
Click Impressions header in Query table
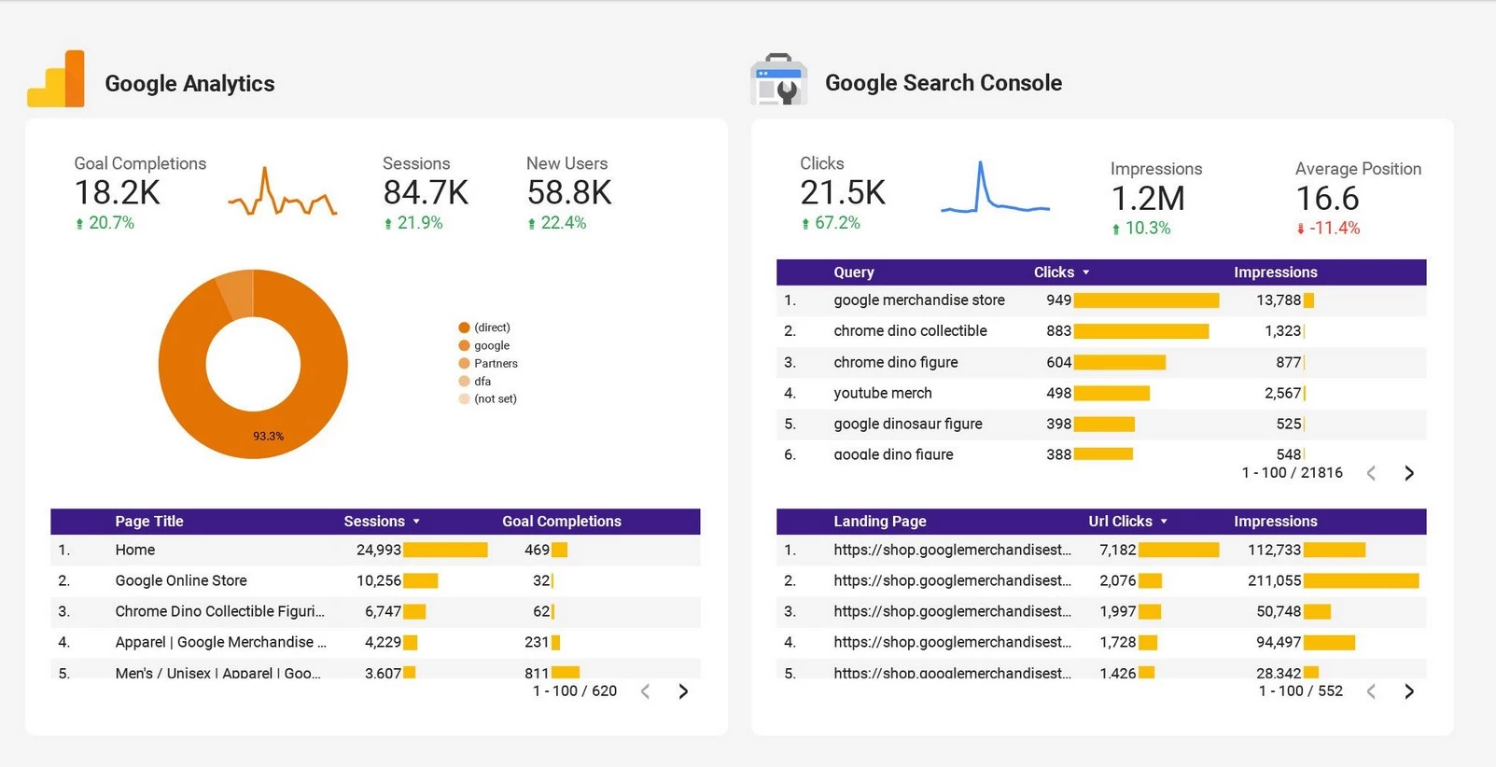coord(1276,272)
